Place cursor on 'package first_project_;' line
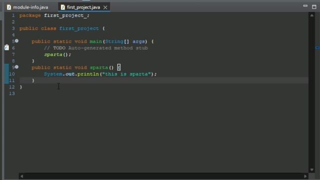Viewport: 320px width, 180px height. (54, 15)
